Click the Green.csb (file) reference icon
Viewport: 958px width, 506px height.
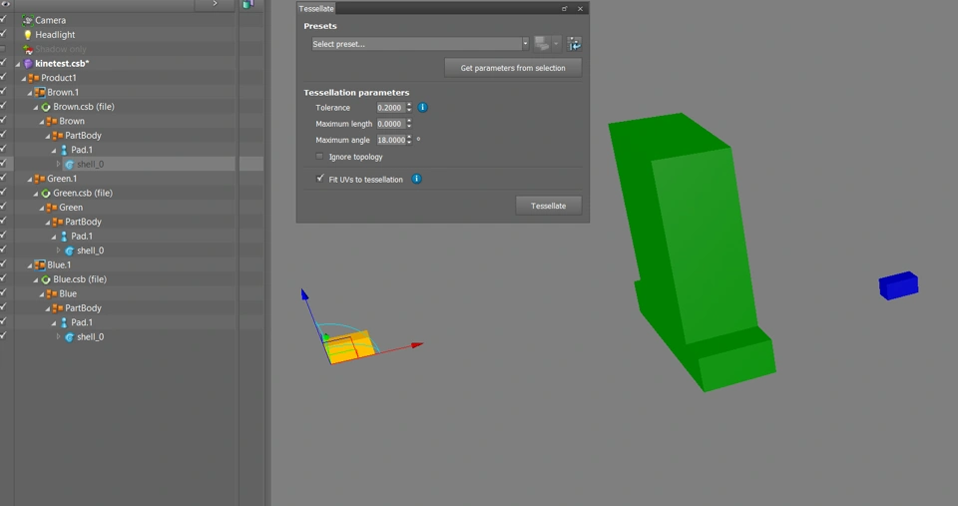pos(46,194)
